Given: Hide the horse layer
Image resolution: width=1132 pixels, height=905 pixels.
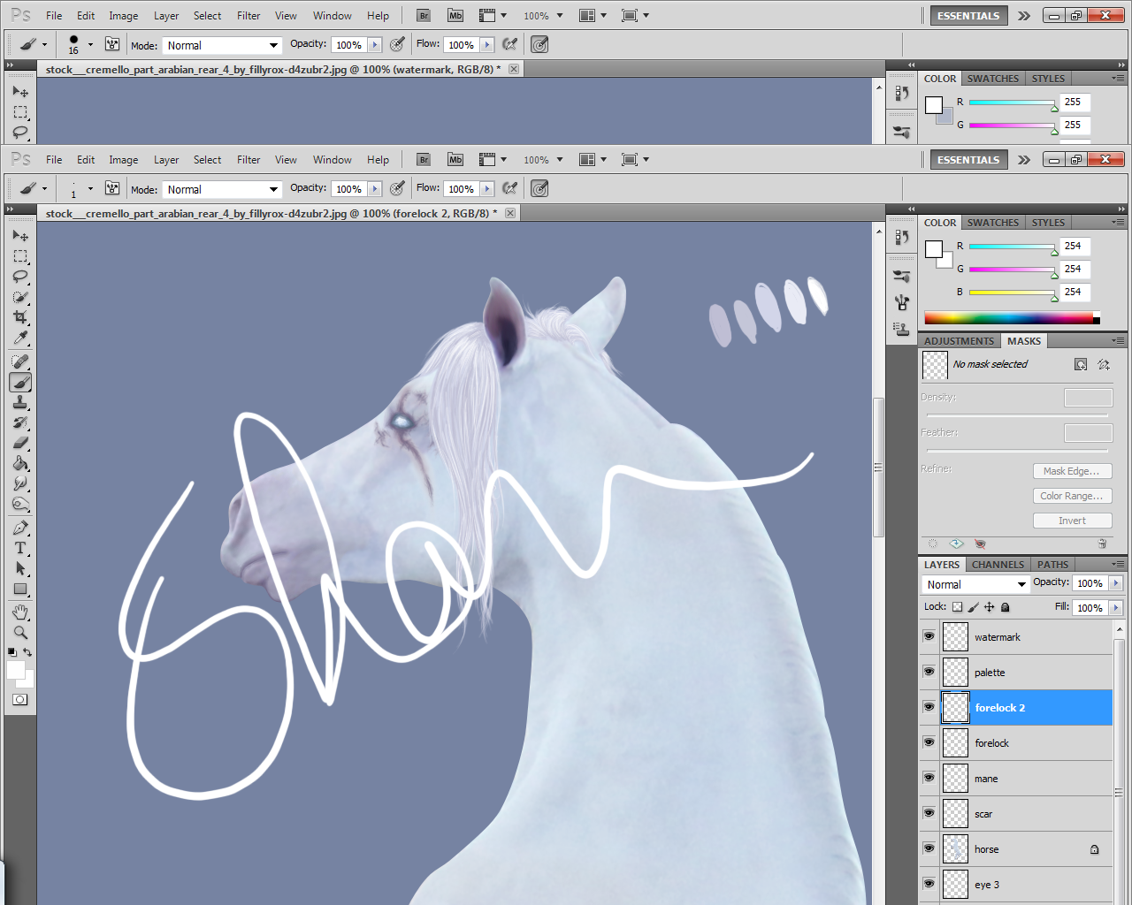Looking at the screenshot, I should [x=929, y=848].
